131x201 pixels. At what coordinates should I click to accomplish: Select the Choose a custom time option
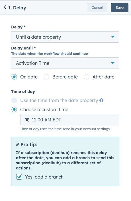coord(14,110)
